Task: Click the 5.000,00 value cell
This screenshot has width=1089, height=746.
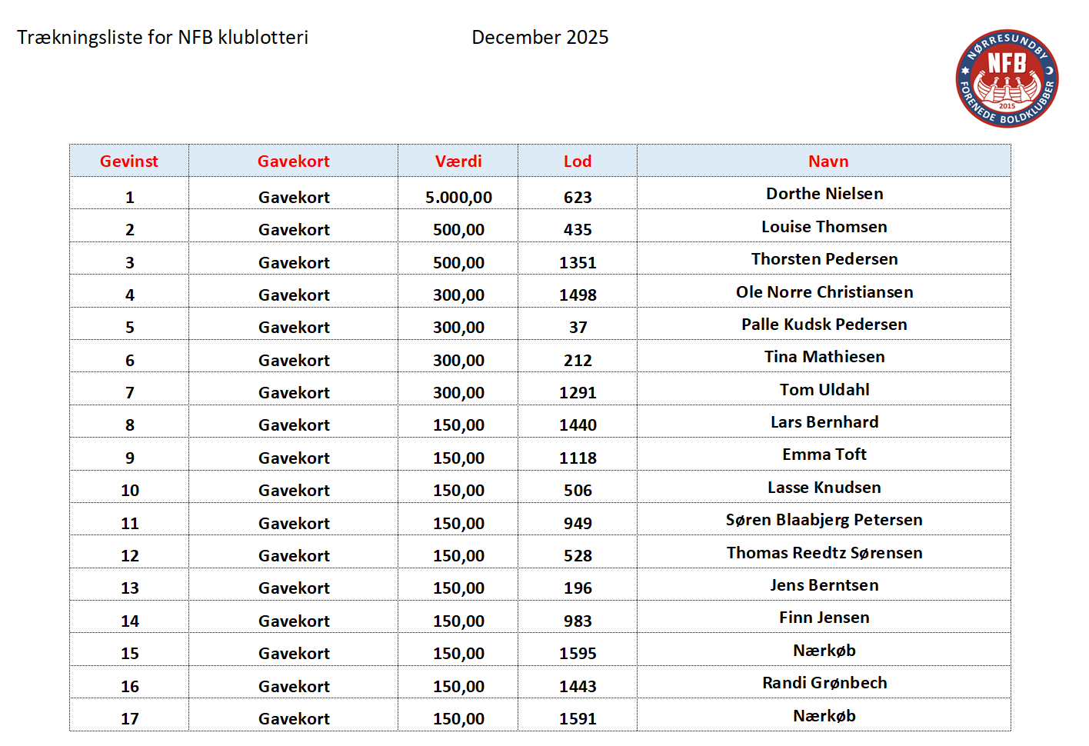Action: tap(458, 198)
